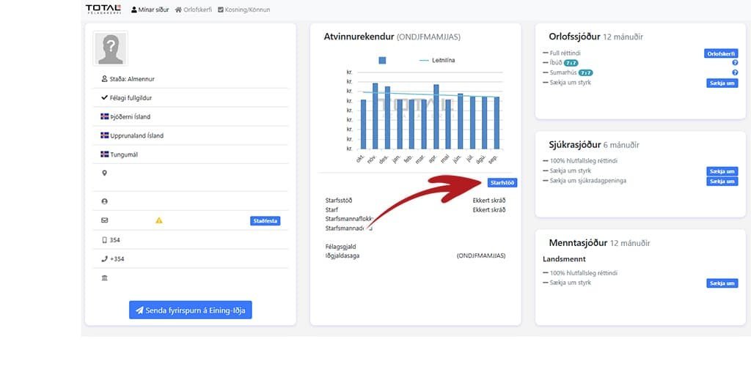Toggle the blue bar series in chart legend
This screenshot has height=380, width=751.
pyautogui.click(x=382, y=60)
